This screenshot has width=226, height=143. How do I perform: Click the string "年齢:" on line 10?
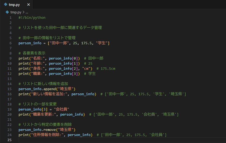[x=38, y=63]
